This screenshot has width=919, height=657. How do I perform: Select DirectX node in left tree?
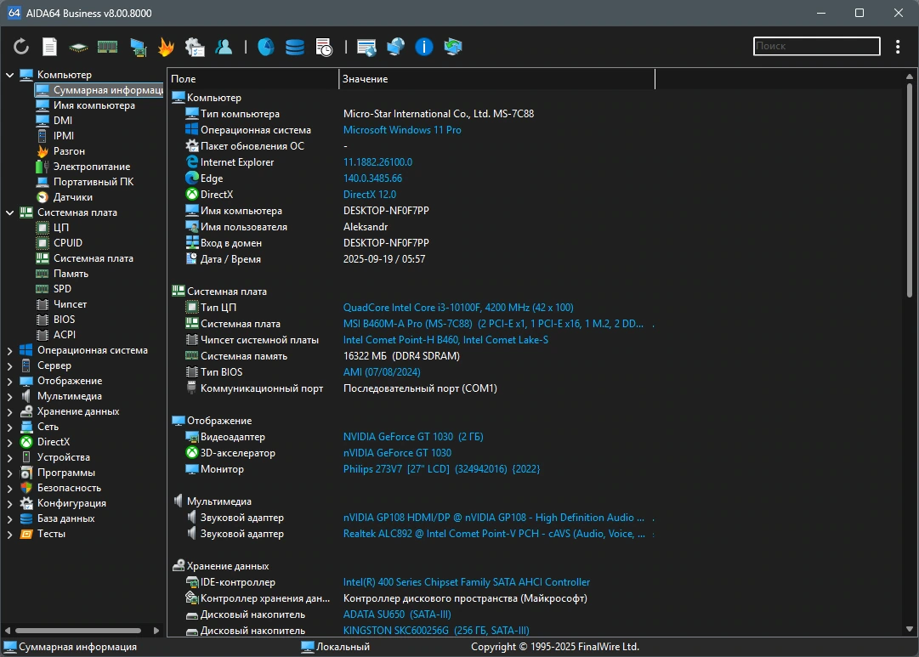[54, 442]
